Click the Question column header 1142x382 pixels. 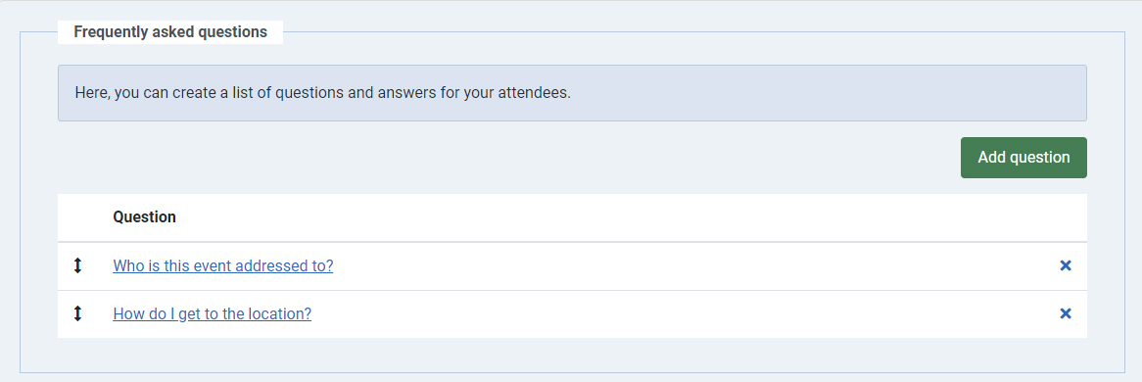pyautogui.click(x=144, y=217)
